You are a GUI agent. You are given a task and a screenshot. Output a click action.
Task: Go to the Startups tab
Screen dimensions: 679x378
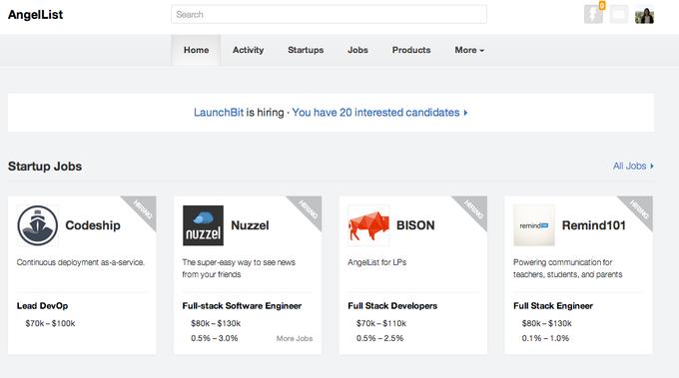[306, 50]
